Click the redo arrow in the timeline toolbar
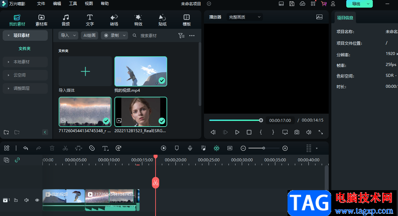Image resolution: width=398 pixels, height=216 pixels. click(39, 148)
